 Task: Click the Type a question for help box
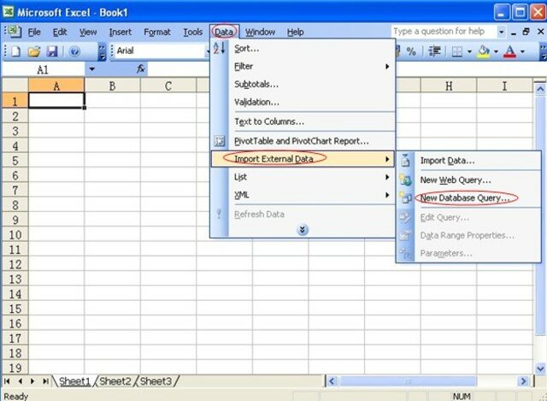(x=444, y=32)
